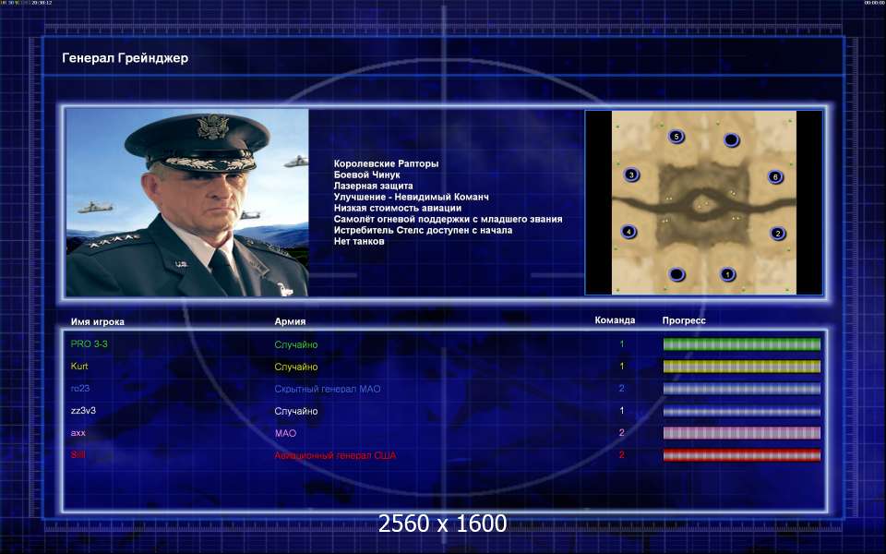Click the "Генерал Грейнджер" title header
This screenshot has height=554, width=886.
coord(125,58)
